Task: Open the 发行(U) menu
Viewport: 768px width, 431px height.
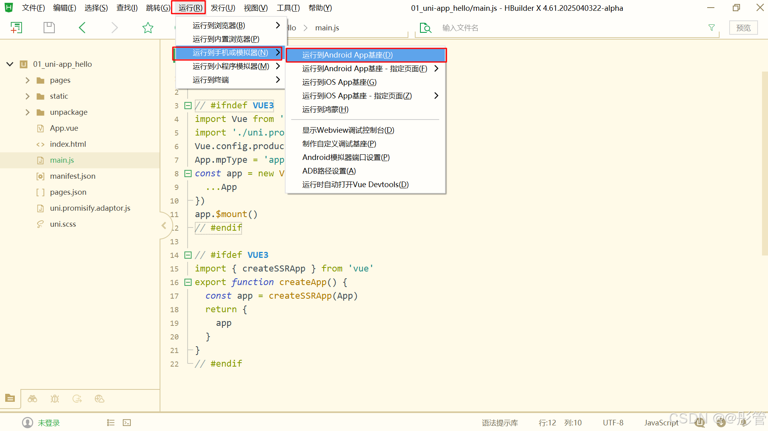Action: click(223, 8)
